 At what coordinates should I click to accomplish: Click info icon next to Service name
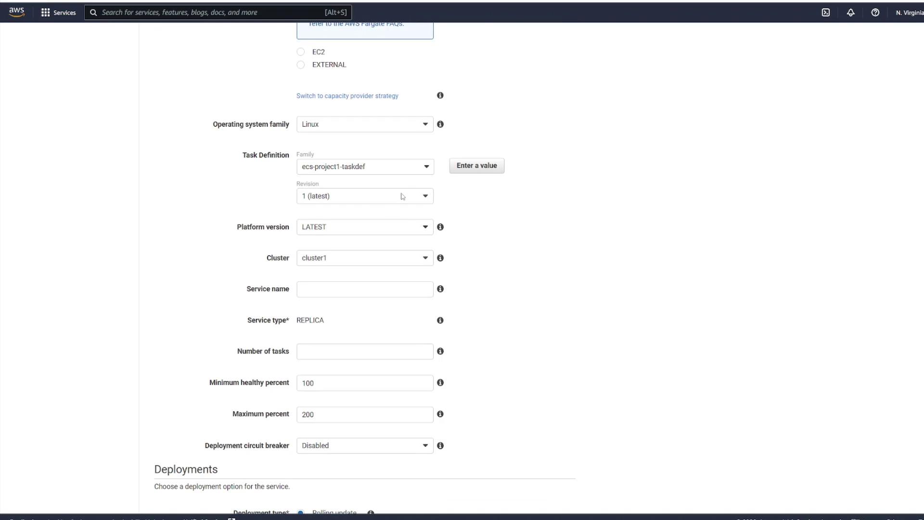440,289
